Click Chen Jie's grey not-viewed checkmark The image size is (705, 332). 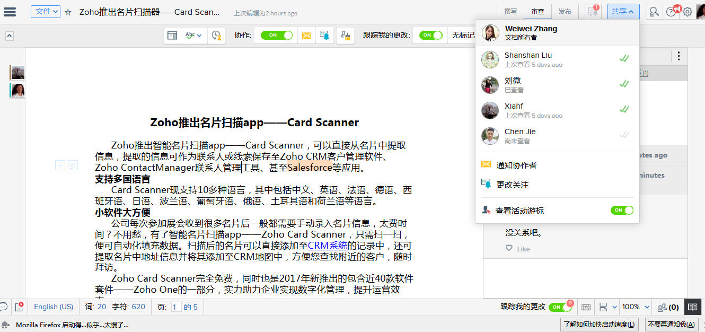point(624,135)
